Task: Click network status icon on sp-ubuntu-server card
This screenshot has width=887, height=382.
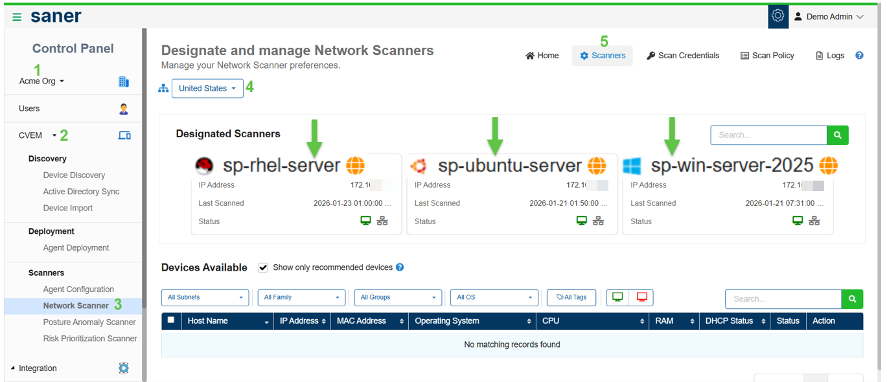Action: (598, 221)
